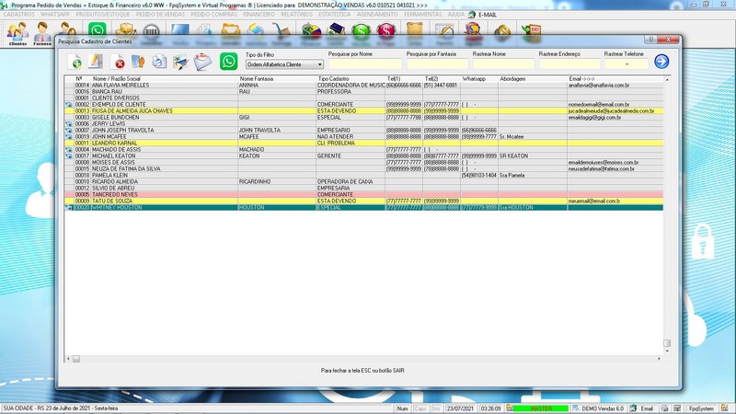Screen dimensions: 736x414
Task: Click the row icon beside MACHADO DE ASSIS
Action: pyautogui.click(x=69, y=150)
